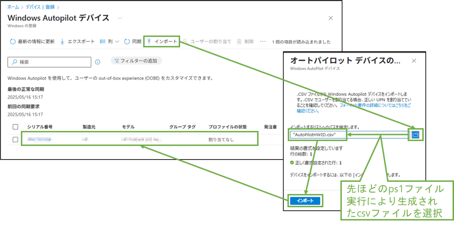Open the blurred serial number link
The image size is (454, 225).
[x=39, y=140]
